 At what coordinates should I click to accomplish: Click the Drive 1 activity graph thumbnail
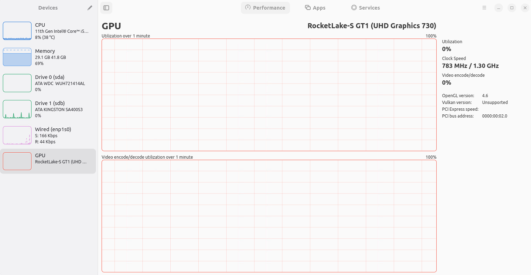click(17, 109)
